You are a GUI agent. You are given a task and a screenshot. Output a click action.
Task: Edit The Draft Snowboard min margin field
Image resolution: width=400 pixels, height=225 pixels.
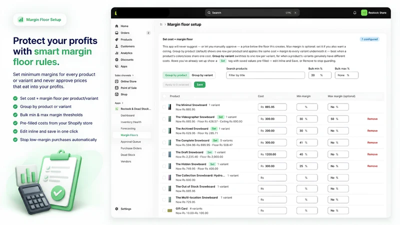[307, 154]
